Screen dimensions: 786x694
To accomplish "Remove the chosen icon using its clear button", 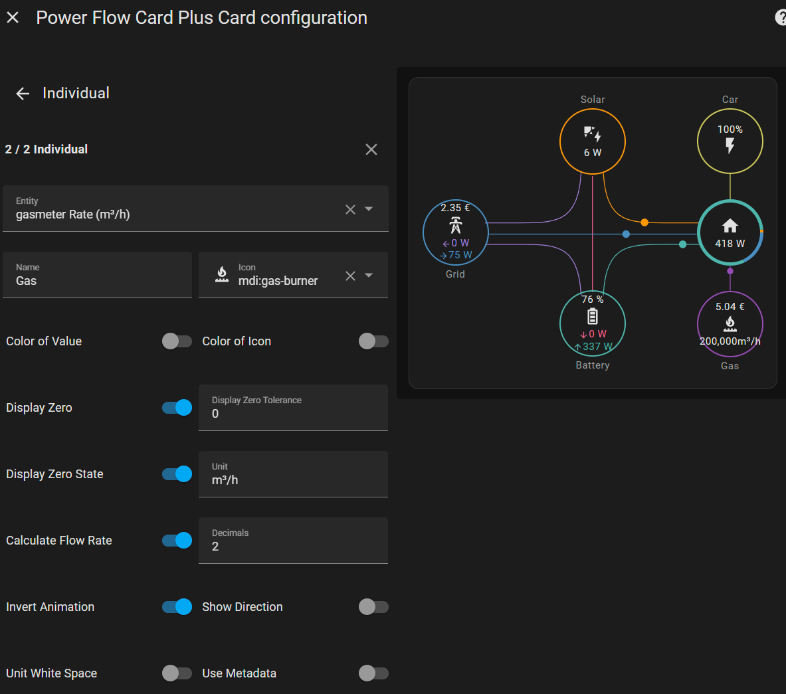I will pyautogui.click(x=350, y=275).
